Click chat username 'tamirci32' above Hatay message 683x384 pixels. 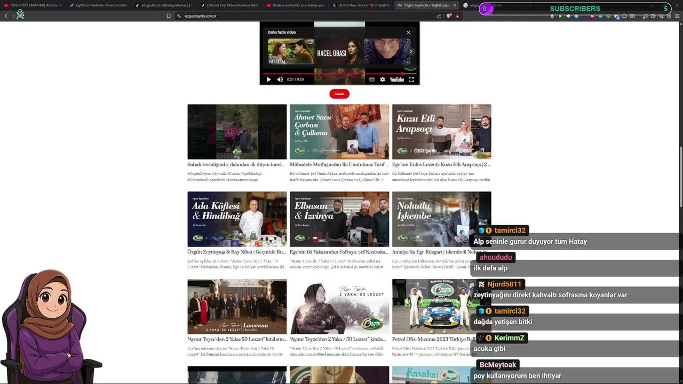pos(510,230)
